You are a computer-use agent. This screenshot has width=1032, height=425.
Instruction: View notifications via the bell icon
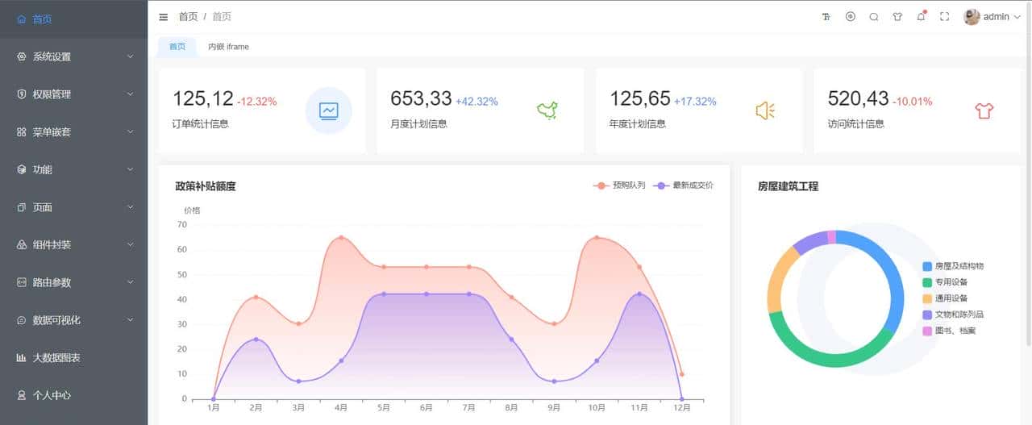click(x=921, y=17)
